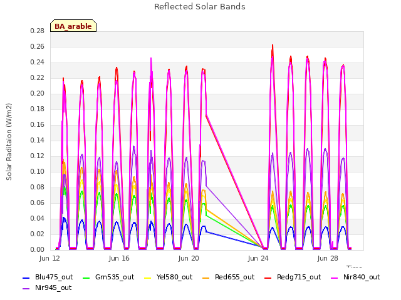
Task: Click the Nir840_out legend label
Action: [362, 277]
